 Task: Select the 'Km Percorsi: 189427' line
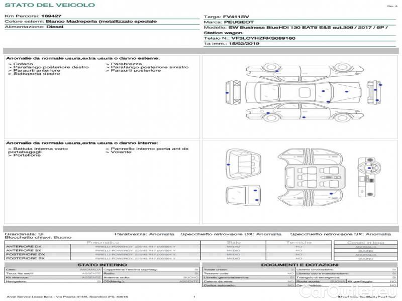[33, 16]
